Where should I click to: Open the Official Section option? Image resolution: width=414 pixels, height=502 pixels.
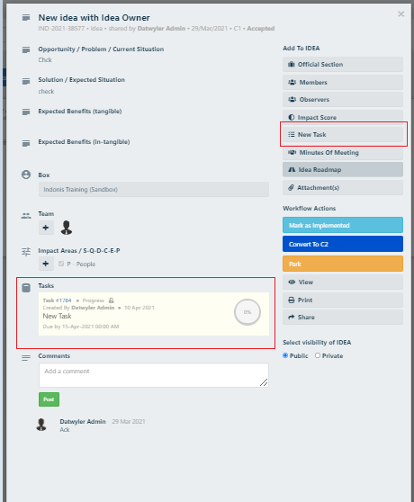coord(343,65)
